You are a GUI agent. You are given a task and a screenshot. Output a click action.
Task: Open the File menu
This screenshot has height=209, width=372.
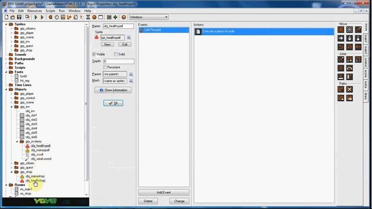point(12,11)
